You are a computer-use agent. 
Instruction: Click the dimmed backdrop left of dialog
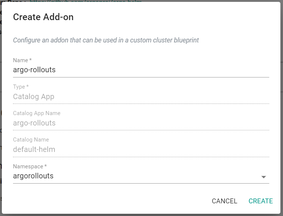[1, 112]
